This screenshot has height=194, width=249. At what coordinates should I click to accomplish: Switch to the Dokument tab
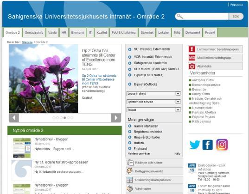tap(193, 33)
